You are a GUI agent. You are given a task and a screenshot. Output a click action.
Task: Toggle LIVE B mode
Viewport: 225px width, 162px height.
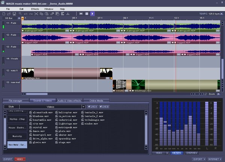click(104, 106)
